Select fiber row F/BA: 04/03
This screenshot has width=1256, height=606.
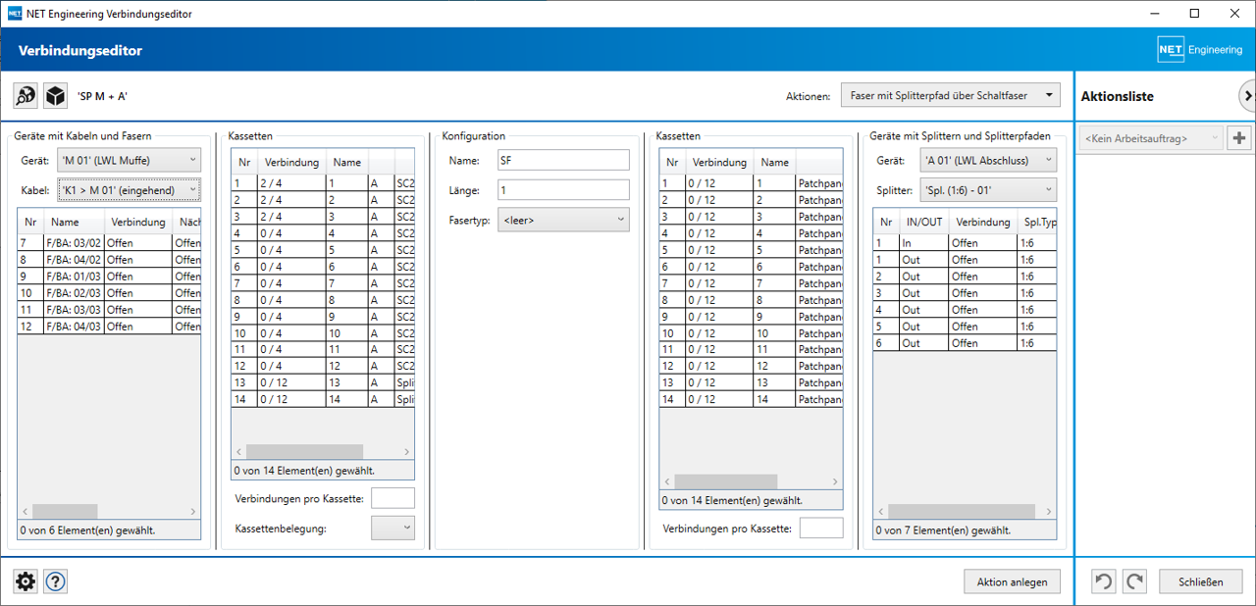pyautogui.click(x=109, y=327)
